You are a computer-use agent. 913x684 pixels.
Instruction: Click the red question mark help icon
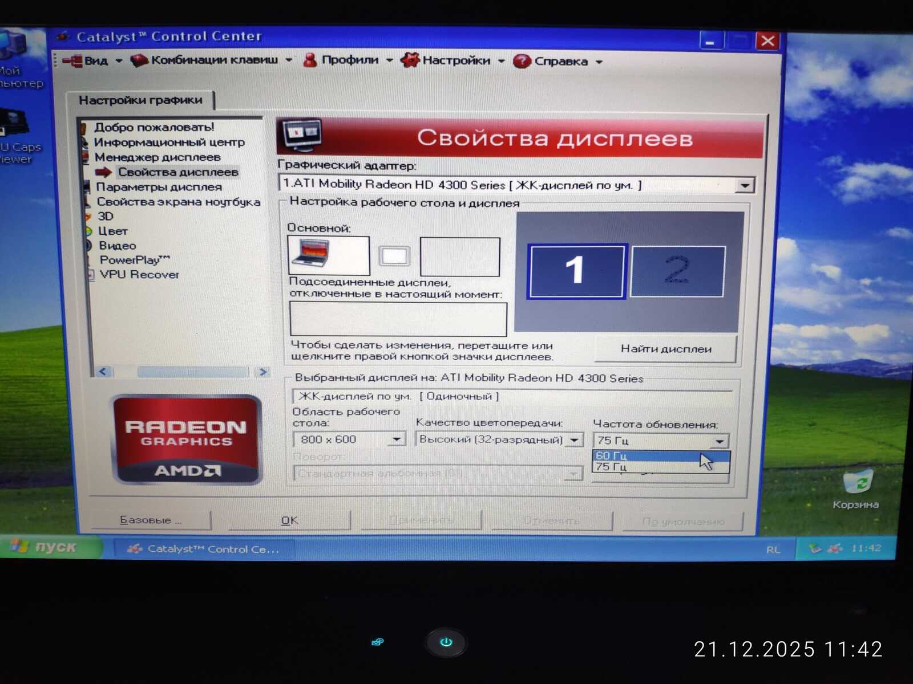click(522, 61)
